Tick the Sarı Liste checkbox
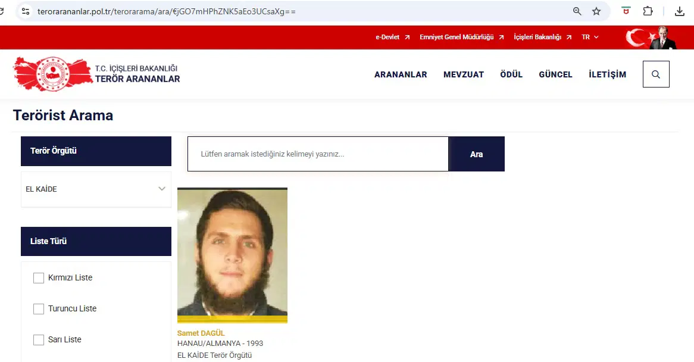The image size is (694, 362). 39,340
